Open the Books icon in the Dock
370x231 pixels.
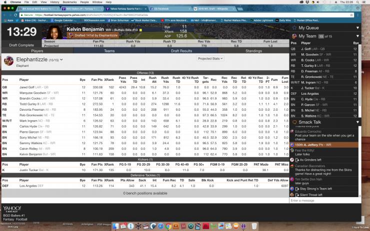[235, 227]
